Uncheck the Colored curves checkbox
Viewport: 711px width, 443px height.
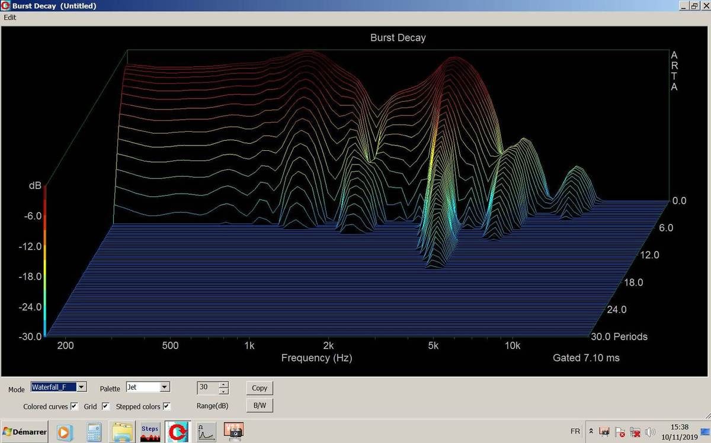click(x=74, y=406)
